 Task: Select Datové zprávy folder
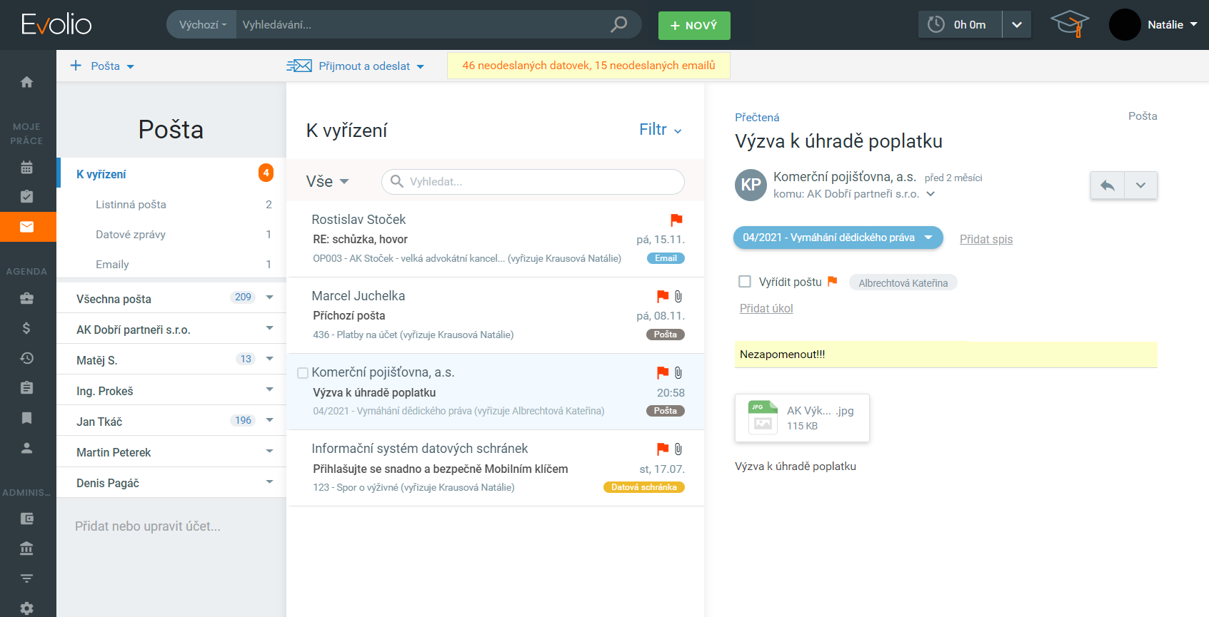131,235
